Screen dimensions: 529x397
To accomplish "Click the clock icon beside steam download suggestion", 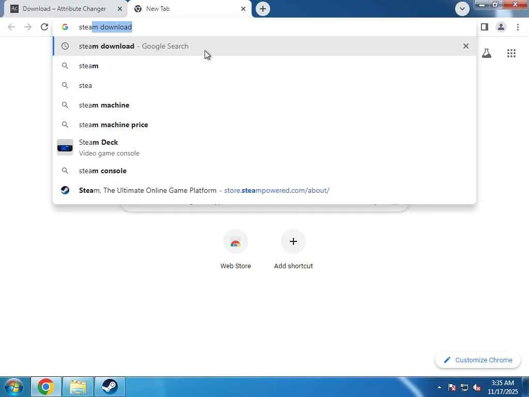I will click(65, 46).
